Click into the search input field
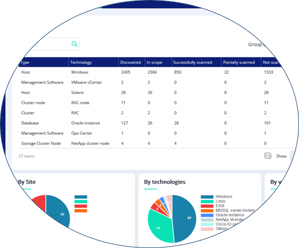Image resolution: width=299 pixels, height=248 pixels. (x=48, y=44)
